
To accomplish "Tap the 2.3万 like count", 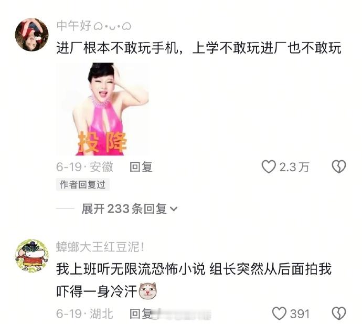I will [x=294, y=167].
